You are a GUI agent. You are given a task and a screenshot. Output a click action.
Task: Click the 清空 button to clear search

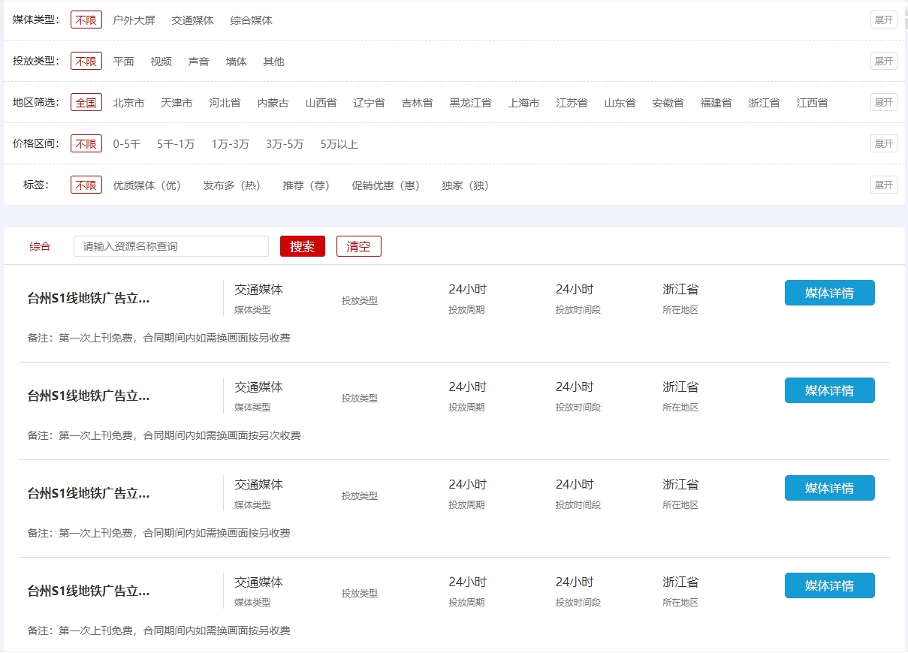click(x=358, y=246)
